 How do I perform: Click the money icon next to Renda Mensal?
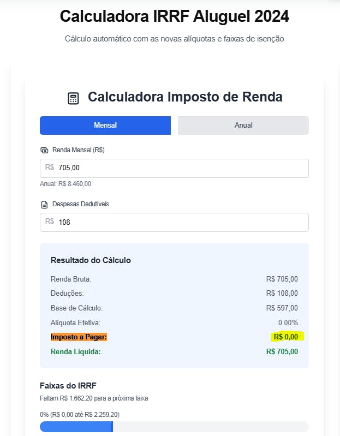(44, 150)
